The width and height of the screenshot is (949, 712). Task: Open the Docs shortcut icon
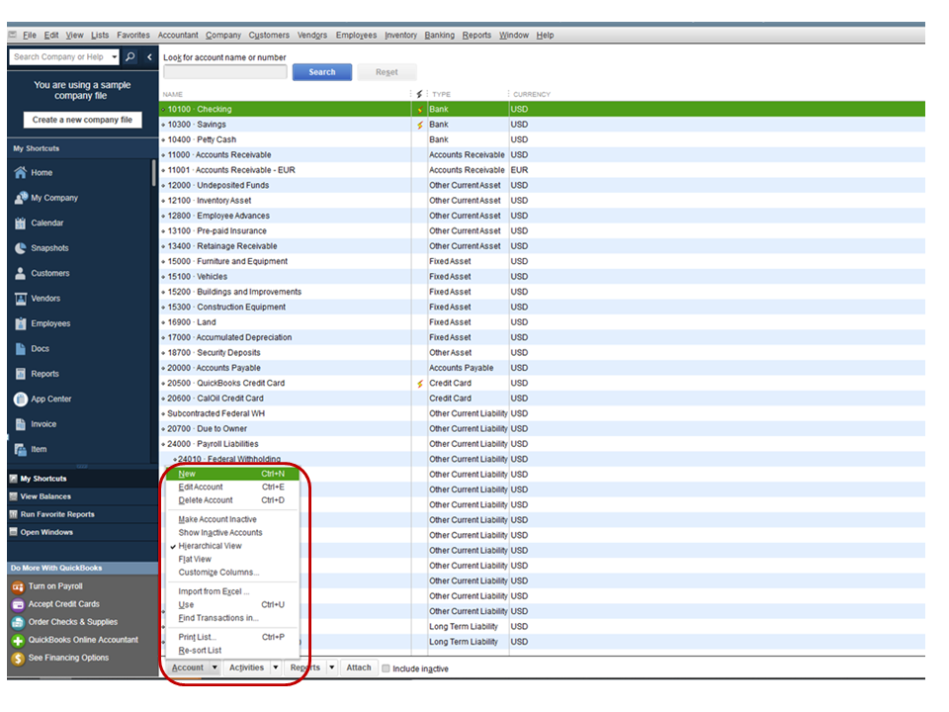coord(21,349)
